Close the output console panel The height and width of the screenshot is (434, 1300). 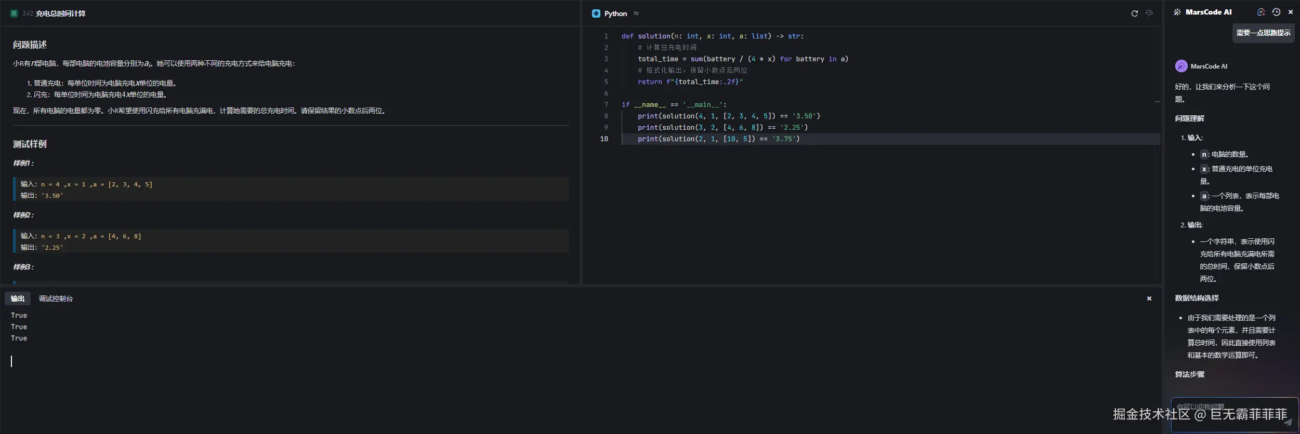click(1149, 299)
